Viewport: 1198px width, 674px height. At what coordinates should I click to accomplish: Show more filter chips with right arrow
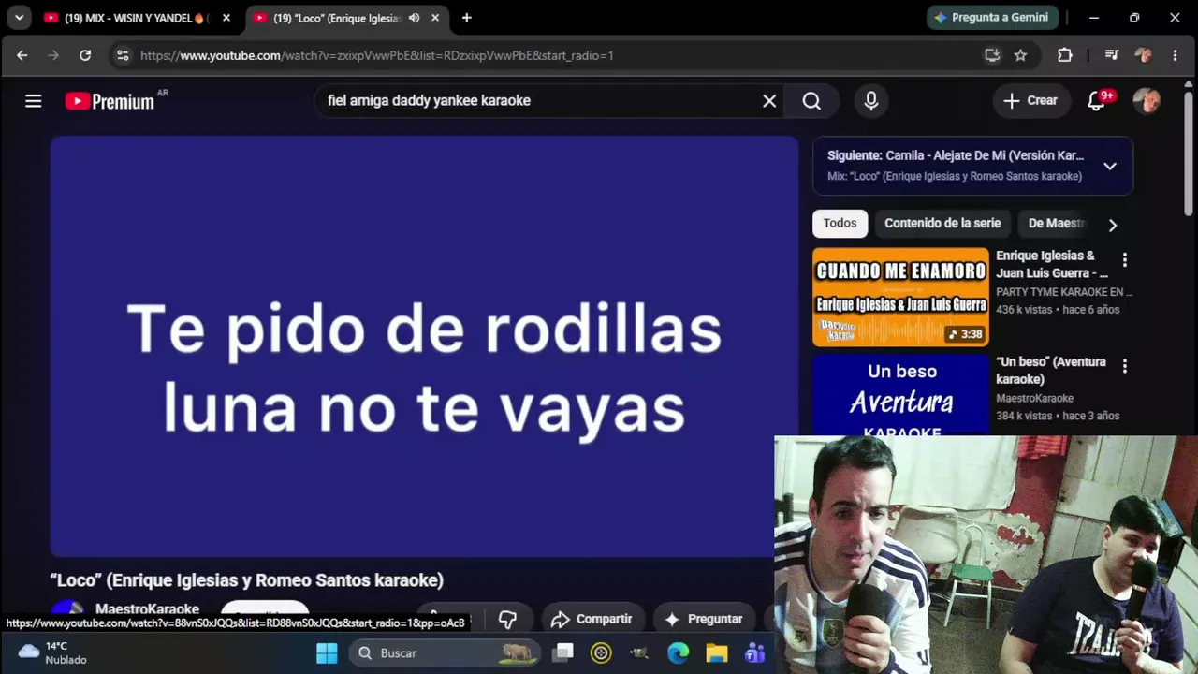pyautogui.click(x=1112, y=225)
